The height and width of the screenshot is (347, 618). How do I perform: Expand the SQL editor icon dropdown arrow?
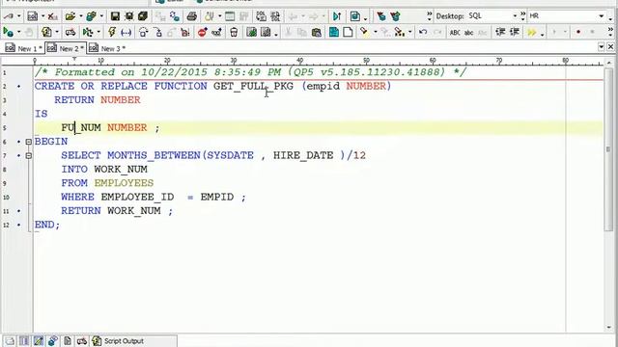(42, 16)
